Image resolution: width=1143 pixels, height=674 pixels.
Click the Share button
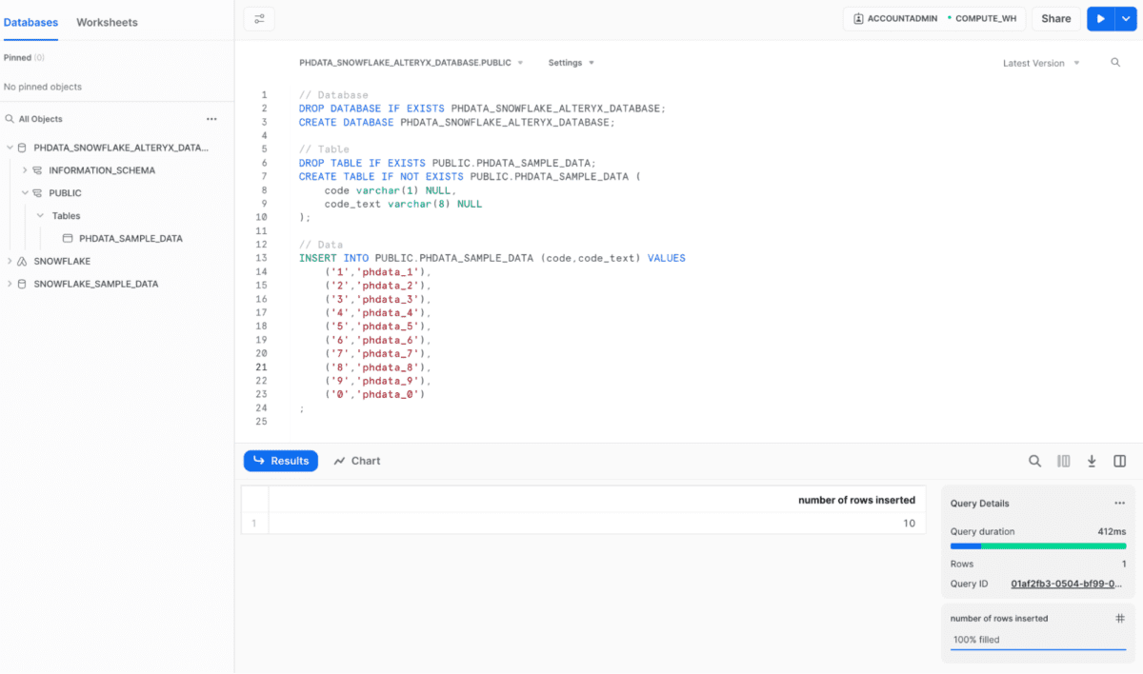pos(1055,18)
